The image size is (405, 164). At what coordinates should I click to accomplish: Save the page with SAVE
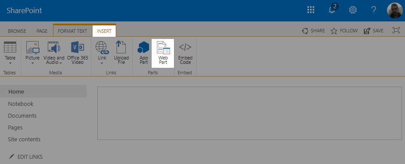373,31
